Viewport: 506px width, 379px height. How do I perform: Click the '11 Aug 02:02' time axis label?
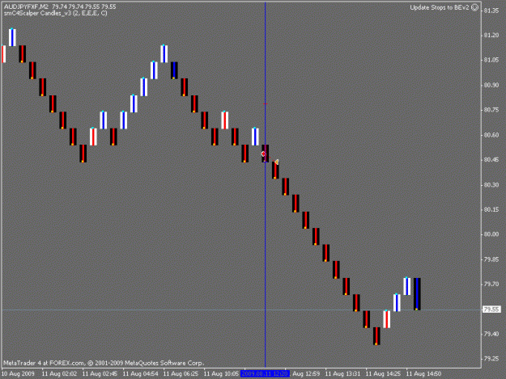pos(59,374)
